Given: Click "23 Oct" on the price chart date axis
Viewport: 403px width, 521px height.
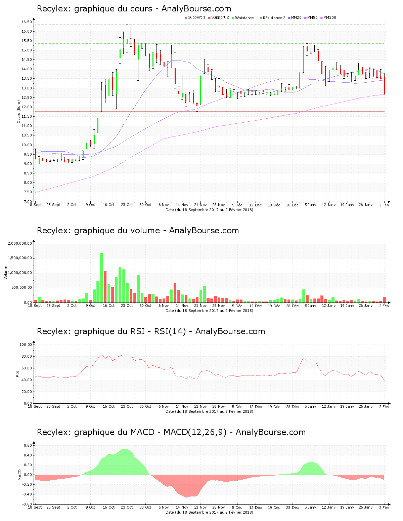Looking at the screenshot, I should tap(127, 205).
